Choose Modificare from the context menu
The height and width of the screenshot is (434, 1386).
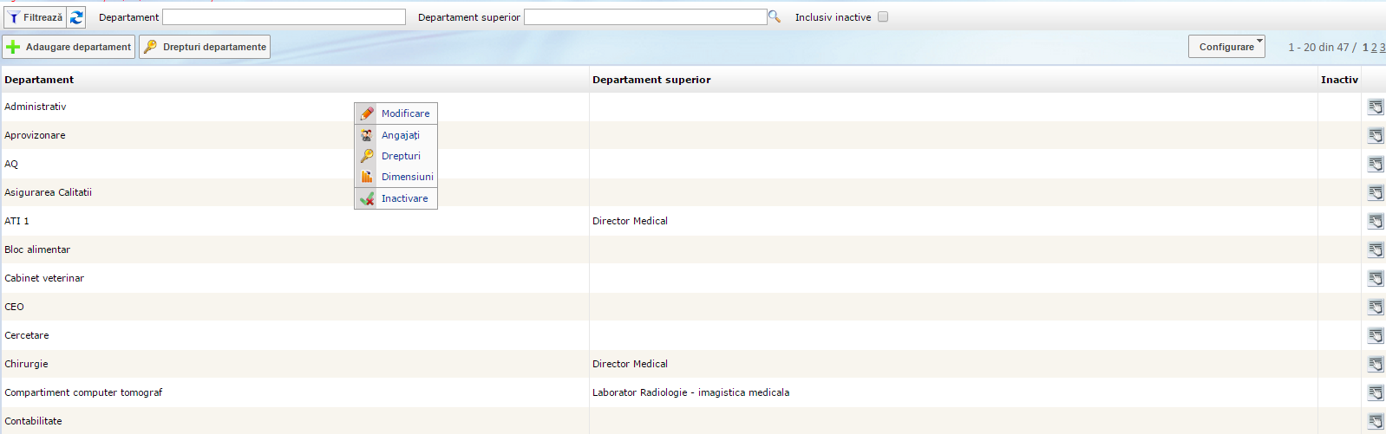[x=405, y=113]
